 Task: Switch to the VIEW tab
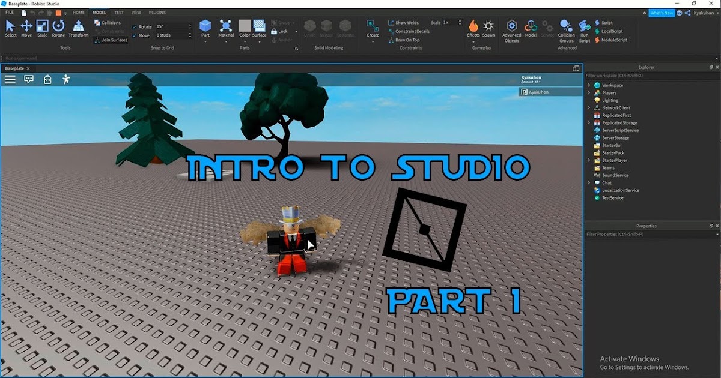(136, 13)
